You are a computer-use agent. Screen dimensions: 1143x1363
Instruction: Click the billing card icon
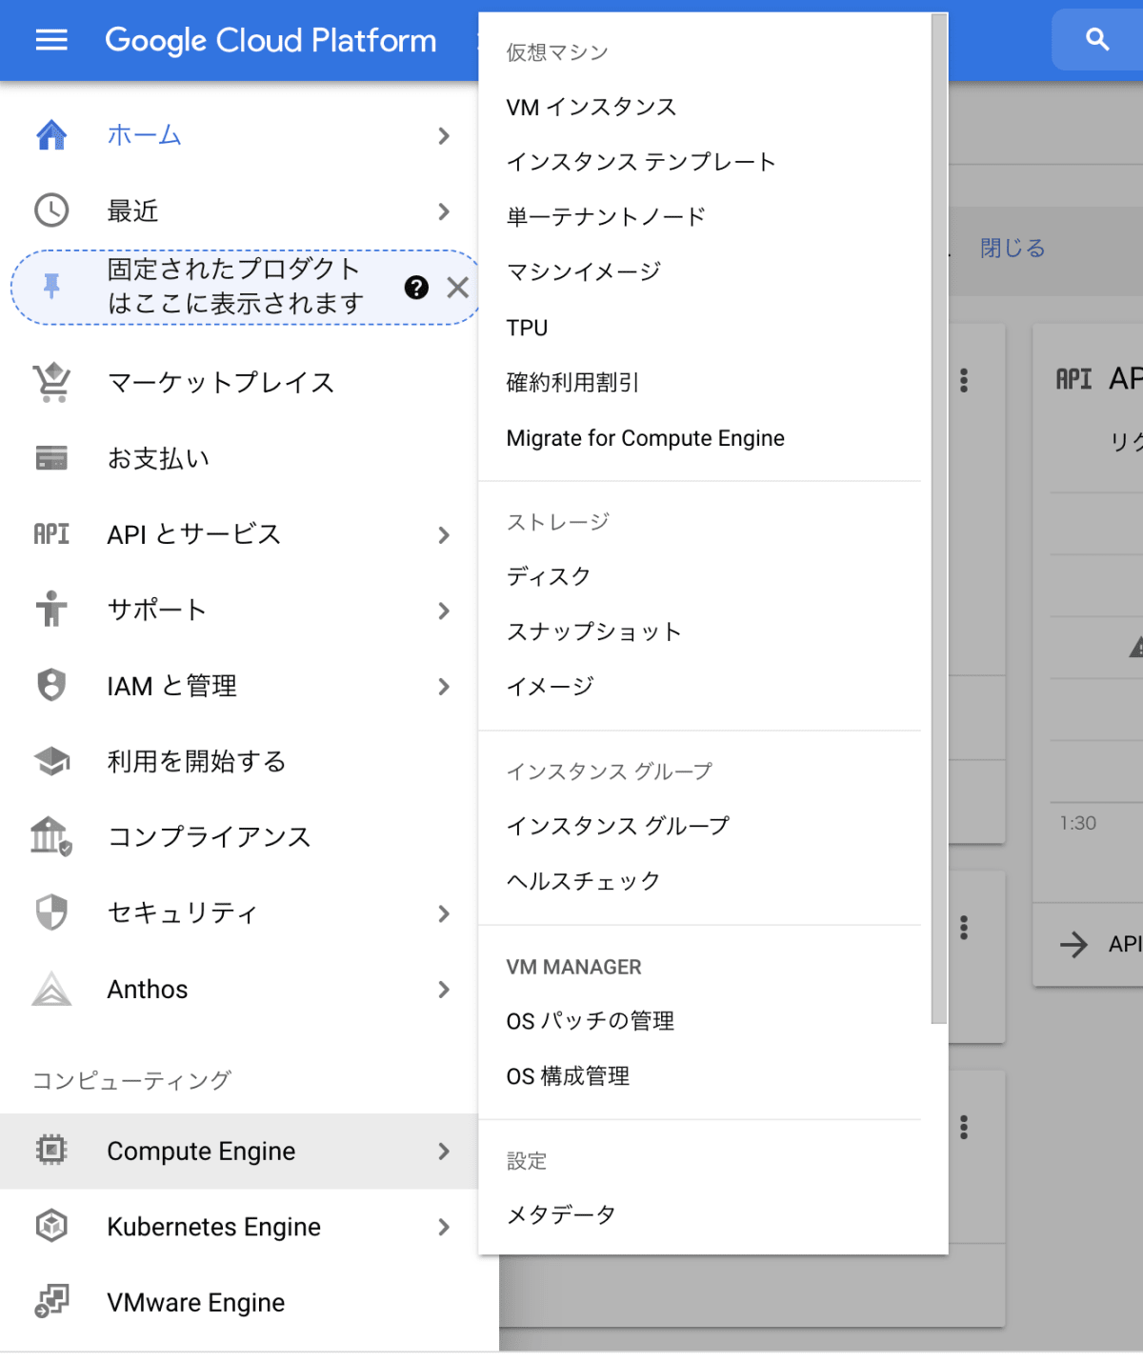pyautogui.click(x=51, y=458)
